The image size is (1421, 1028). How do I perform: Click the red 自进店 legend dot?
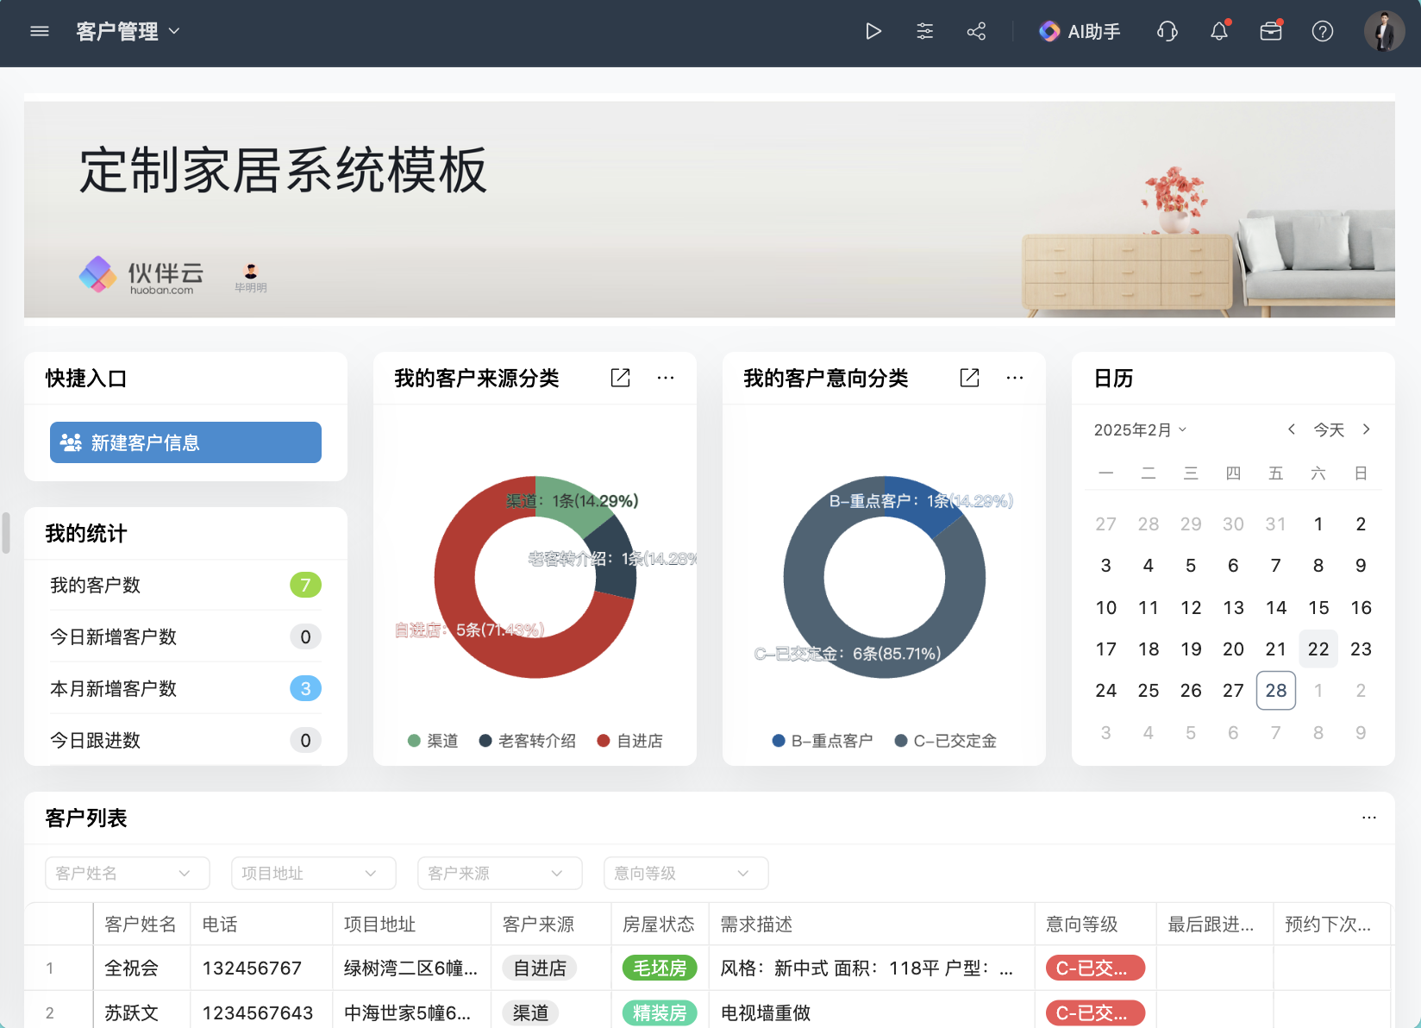601,740
